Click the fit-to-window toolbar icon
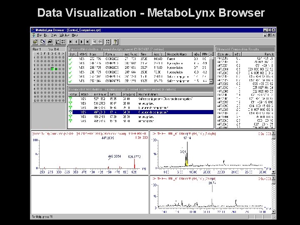The height and width of the screenshot is (225, 300). pyautogui.click(x=108, y=42)
